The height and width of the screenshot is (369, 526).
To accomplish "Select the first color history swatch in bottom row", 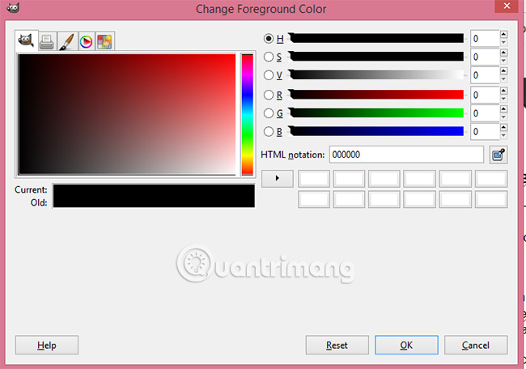I will (314, 200).
